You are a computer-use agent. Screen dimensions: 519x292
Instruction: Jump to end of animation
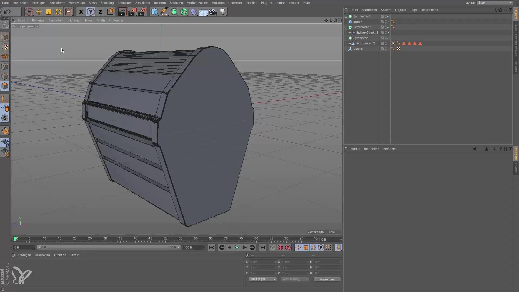[262, 247]
